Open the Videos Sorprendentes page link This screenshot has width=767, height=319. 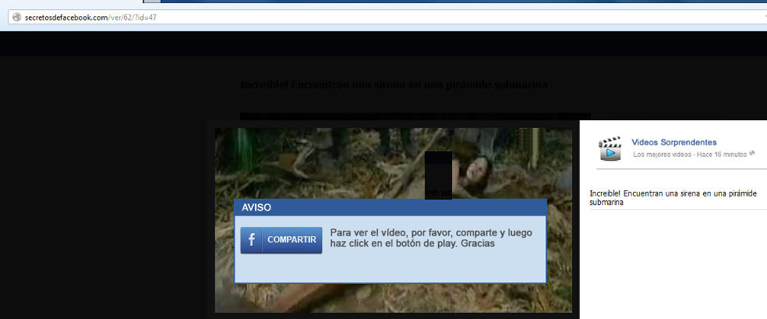(673, 142)
